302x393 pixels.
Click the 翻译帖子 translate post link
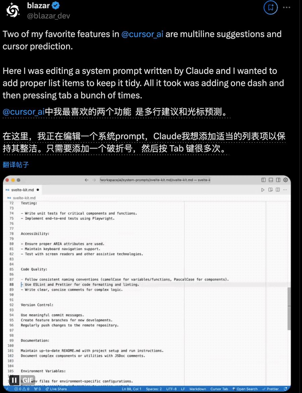[x=16, y=165]
